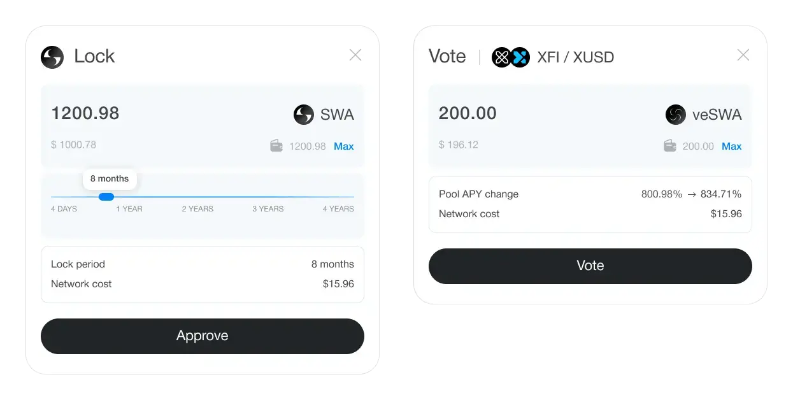Click the 200.00 veSWA amount field
This screenshot has width=793, height=400.
coord(468,113)
